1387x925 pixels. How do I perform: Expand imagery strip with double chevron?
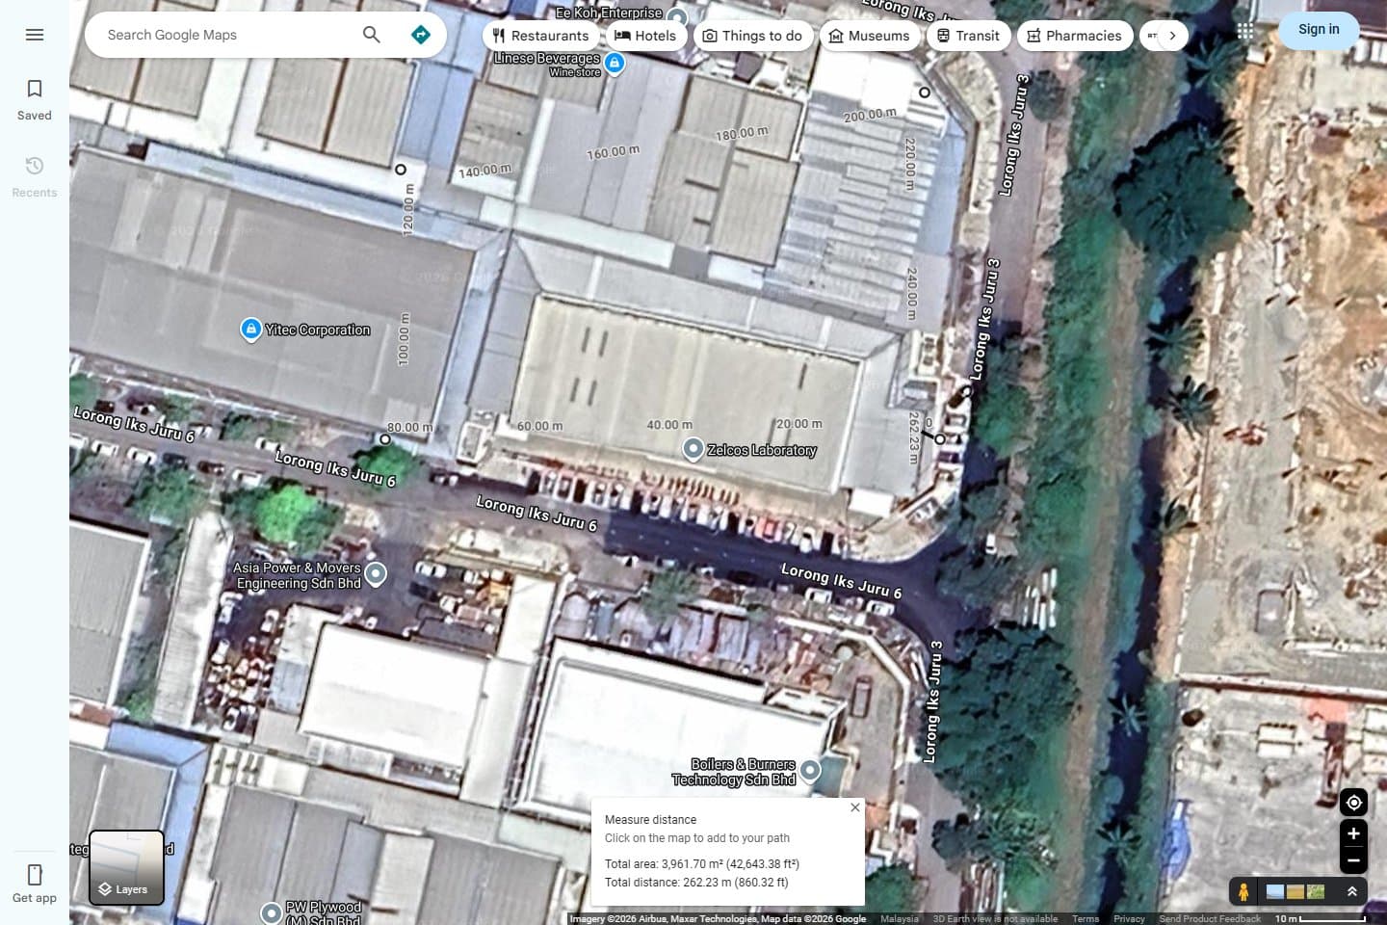point(1352,891)
